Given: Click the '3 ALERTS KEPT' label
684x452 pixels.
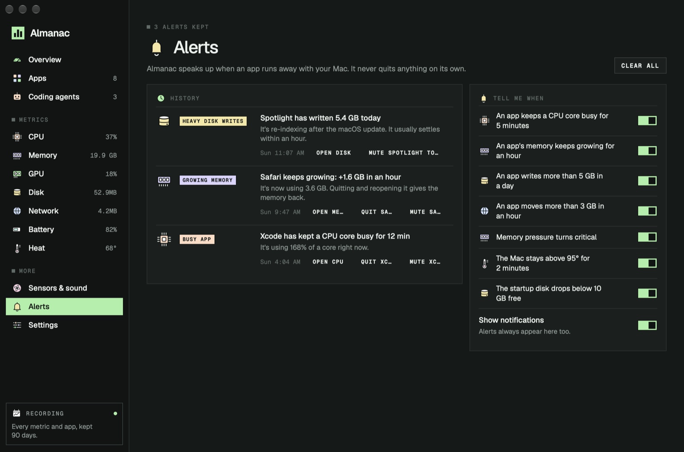Looking at the screenshot, I should coord(181,27).
